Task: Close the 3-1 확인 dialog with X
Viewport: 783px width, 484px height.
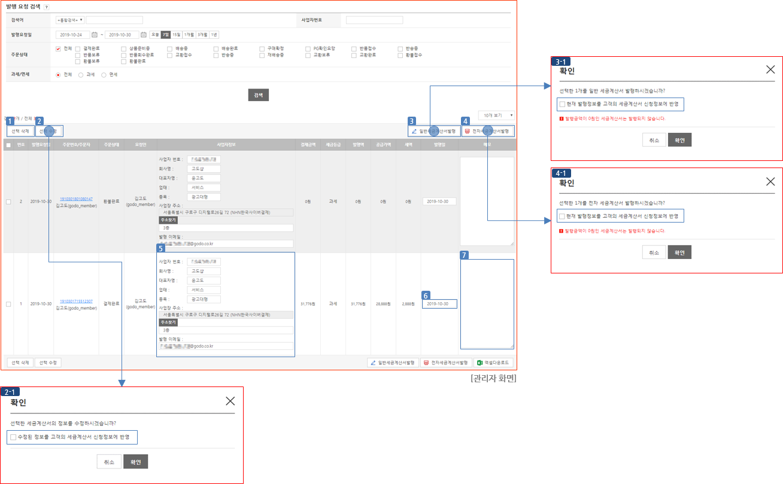Action: tap(770, 69)
